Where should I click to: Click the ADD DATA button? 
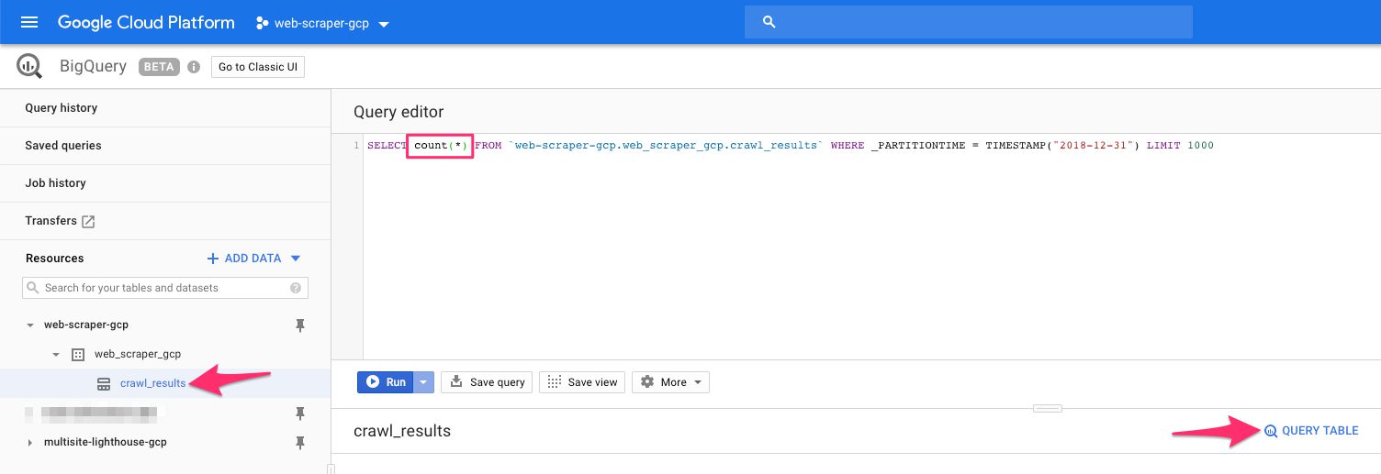254,259
